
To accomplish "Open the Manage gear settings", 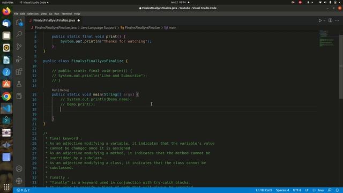I will point(19,181).
